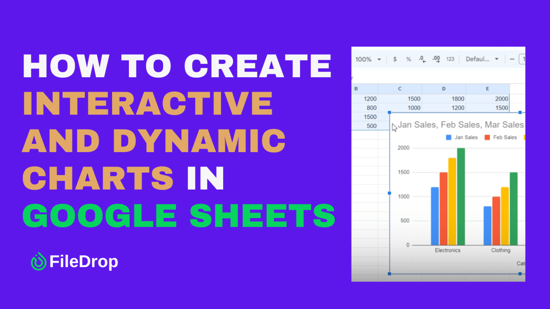The image size is (550, 309).
Task: Click the Electronics axis label
Action: (x=448, y=250)
